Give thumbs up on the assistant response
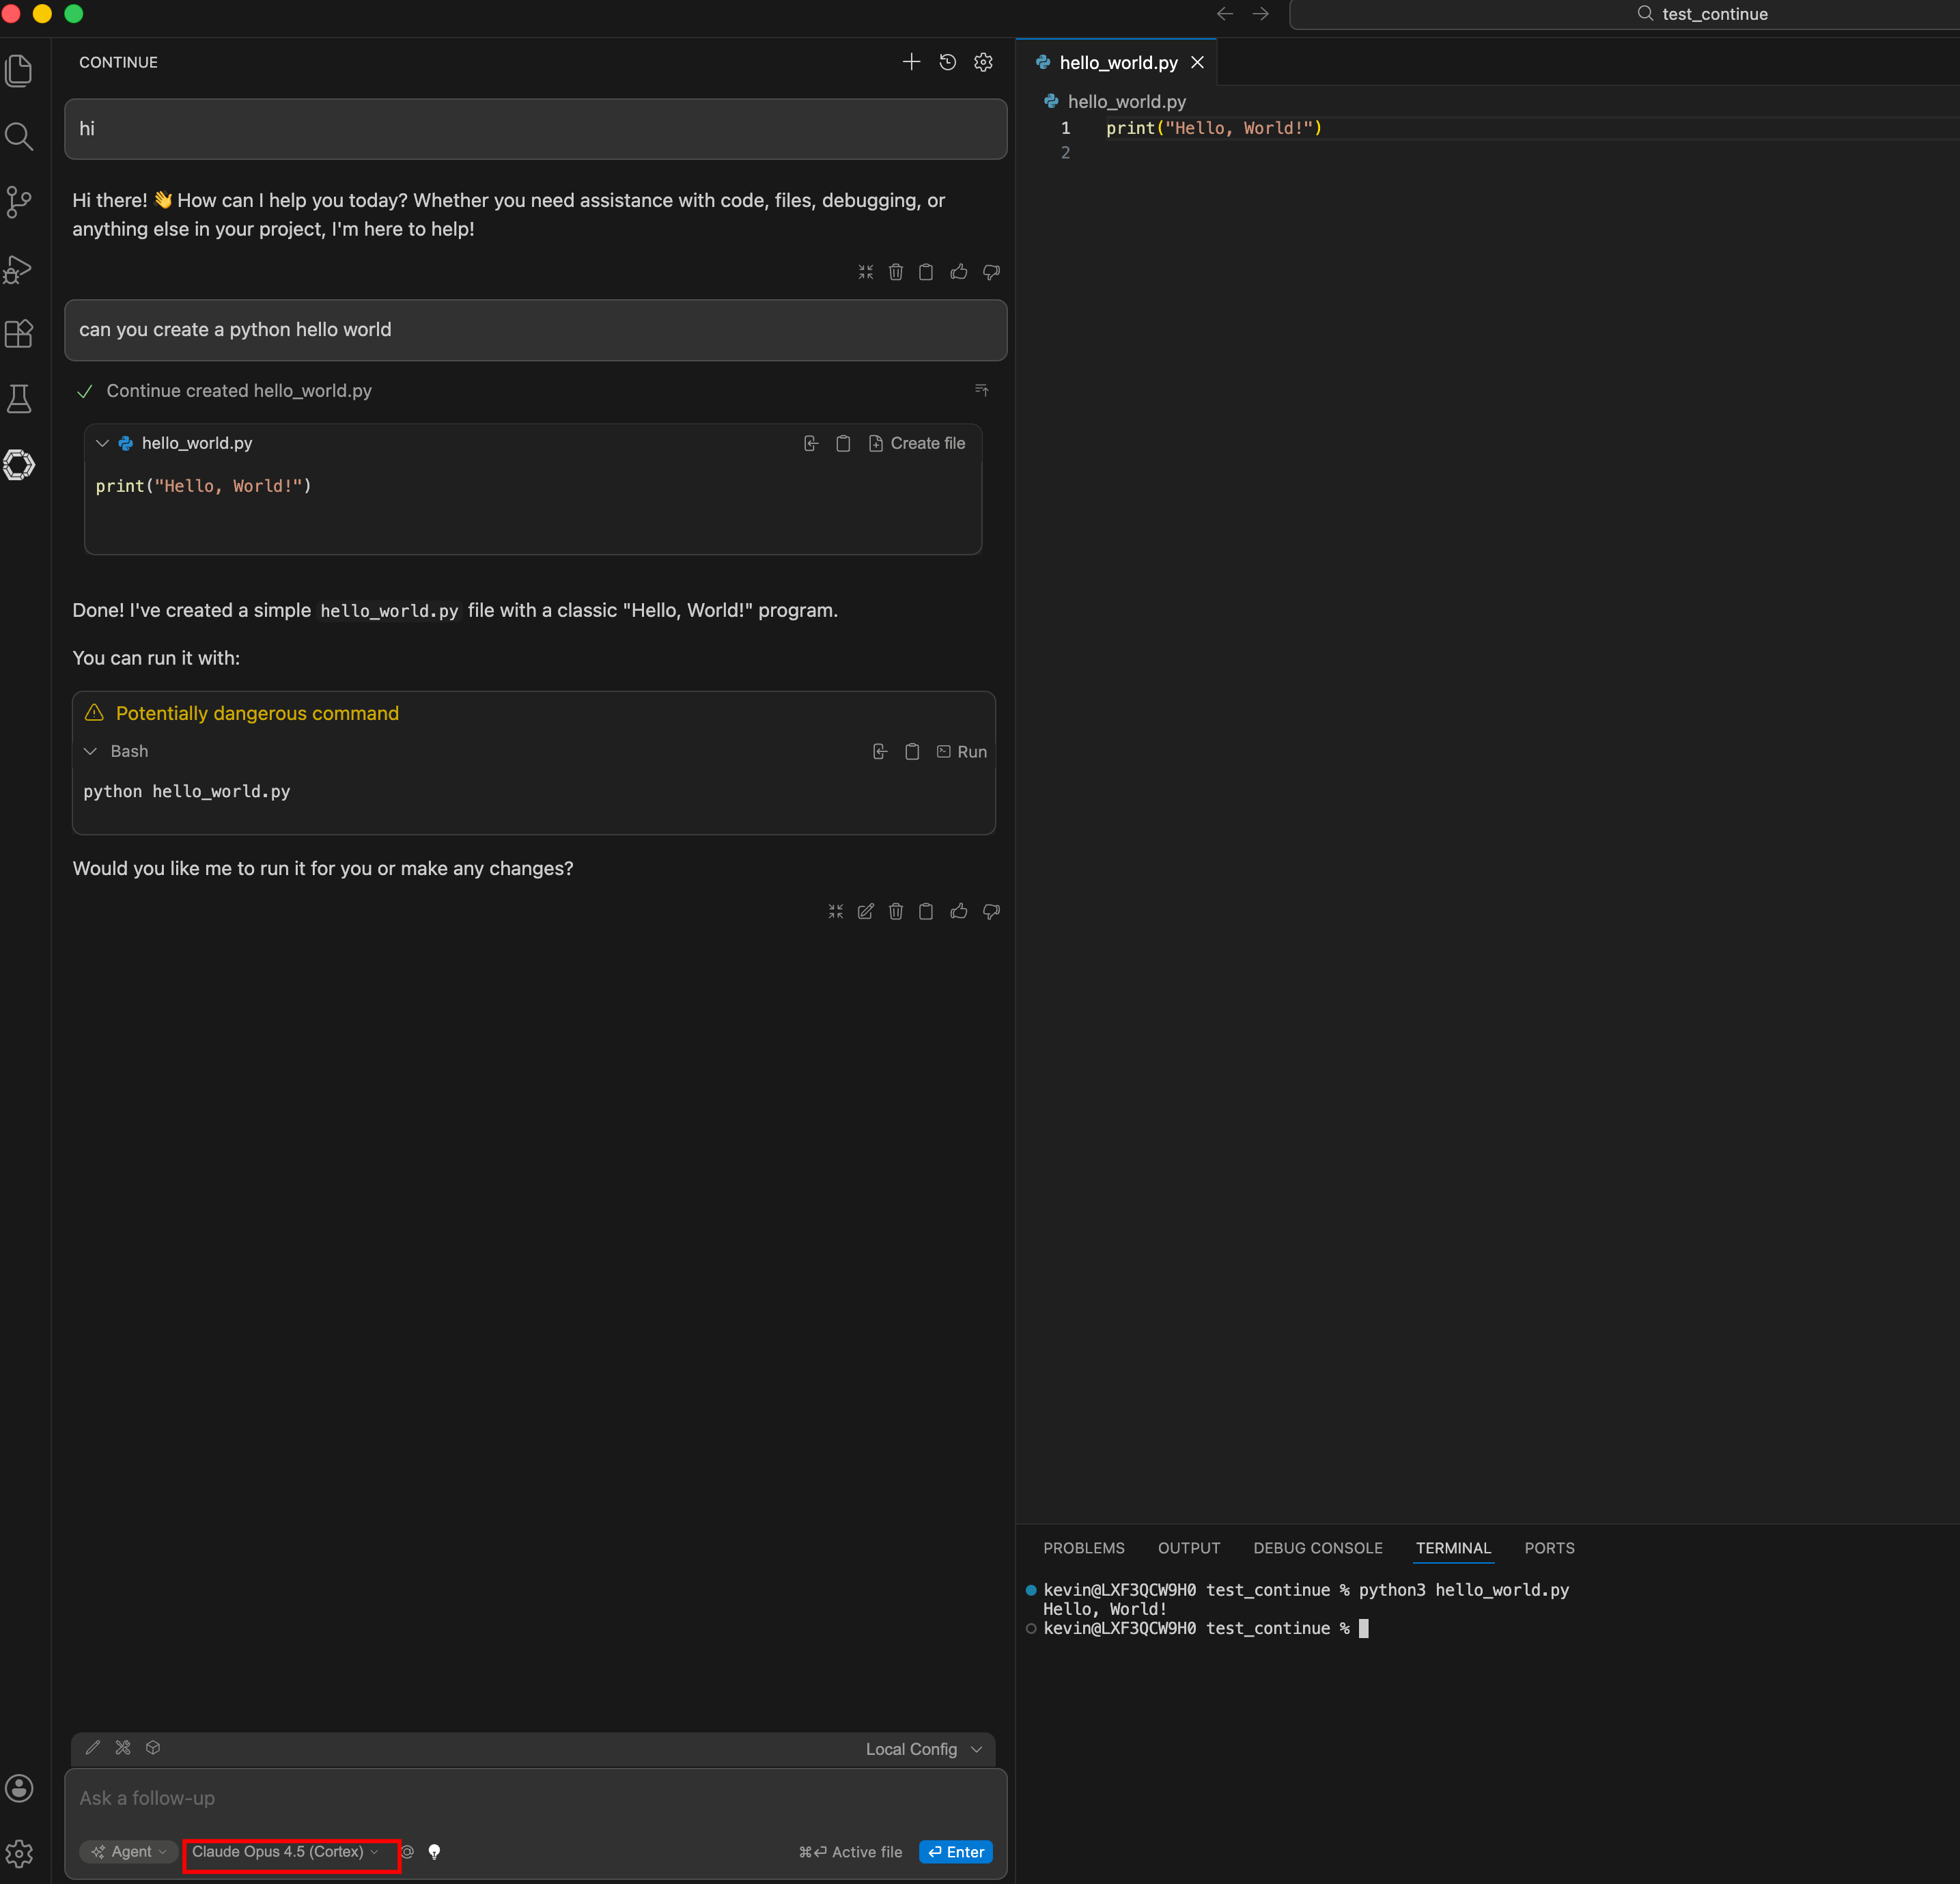This screenshot has width=1960, height=1884. (958, 911)
